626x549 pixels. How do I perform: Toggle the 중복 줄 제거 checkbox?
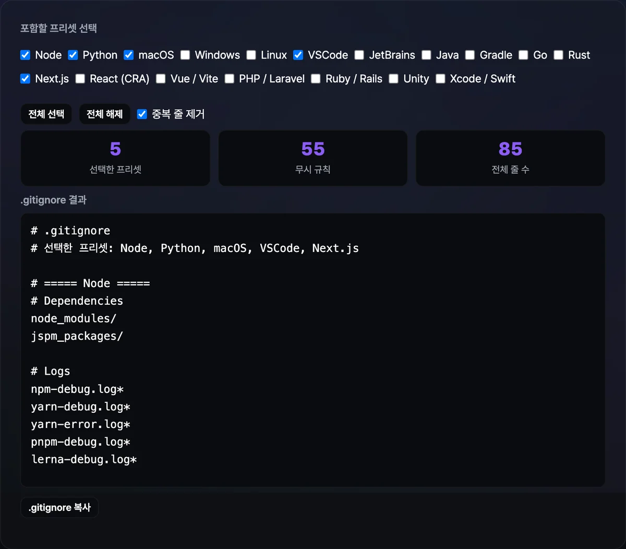(142, 114)
